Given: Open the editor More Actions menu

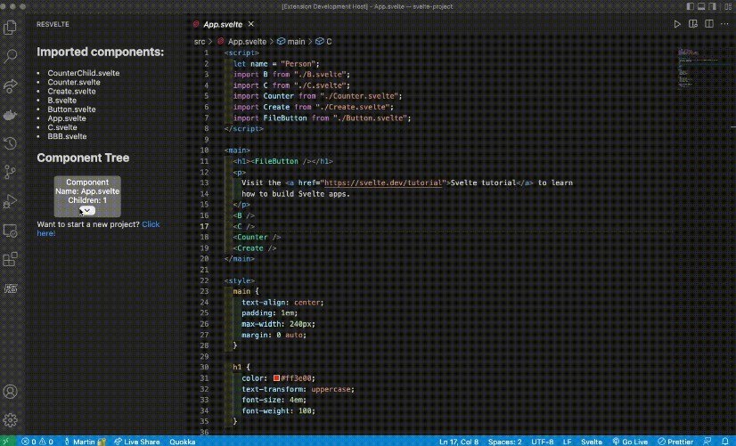Looking at the screenshot, I should coord(724,24).
